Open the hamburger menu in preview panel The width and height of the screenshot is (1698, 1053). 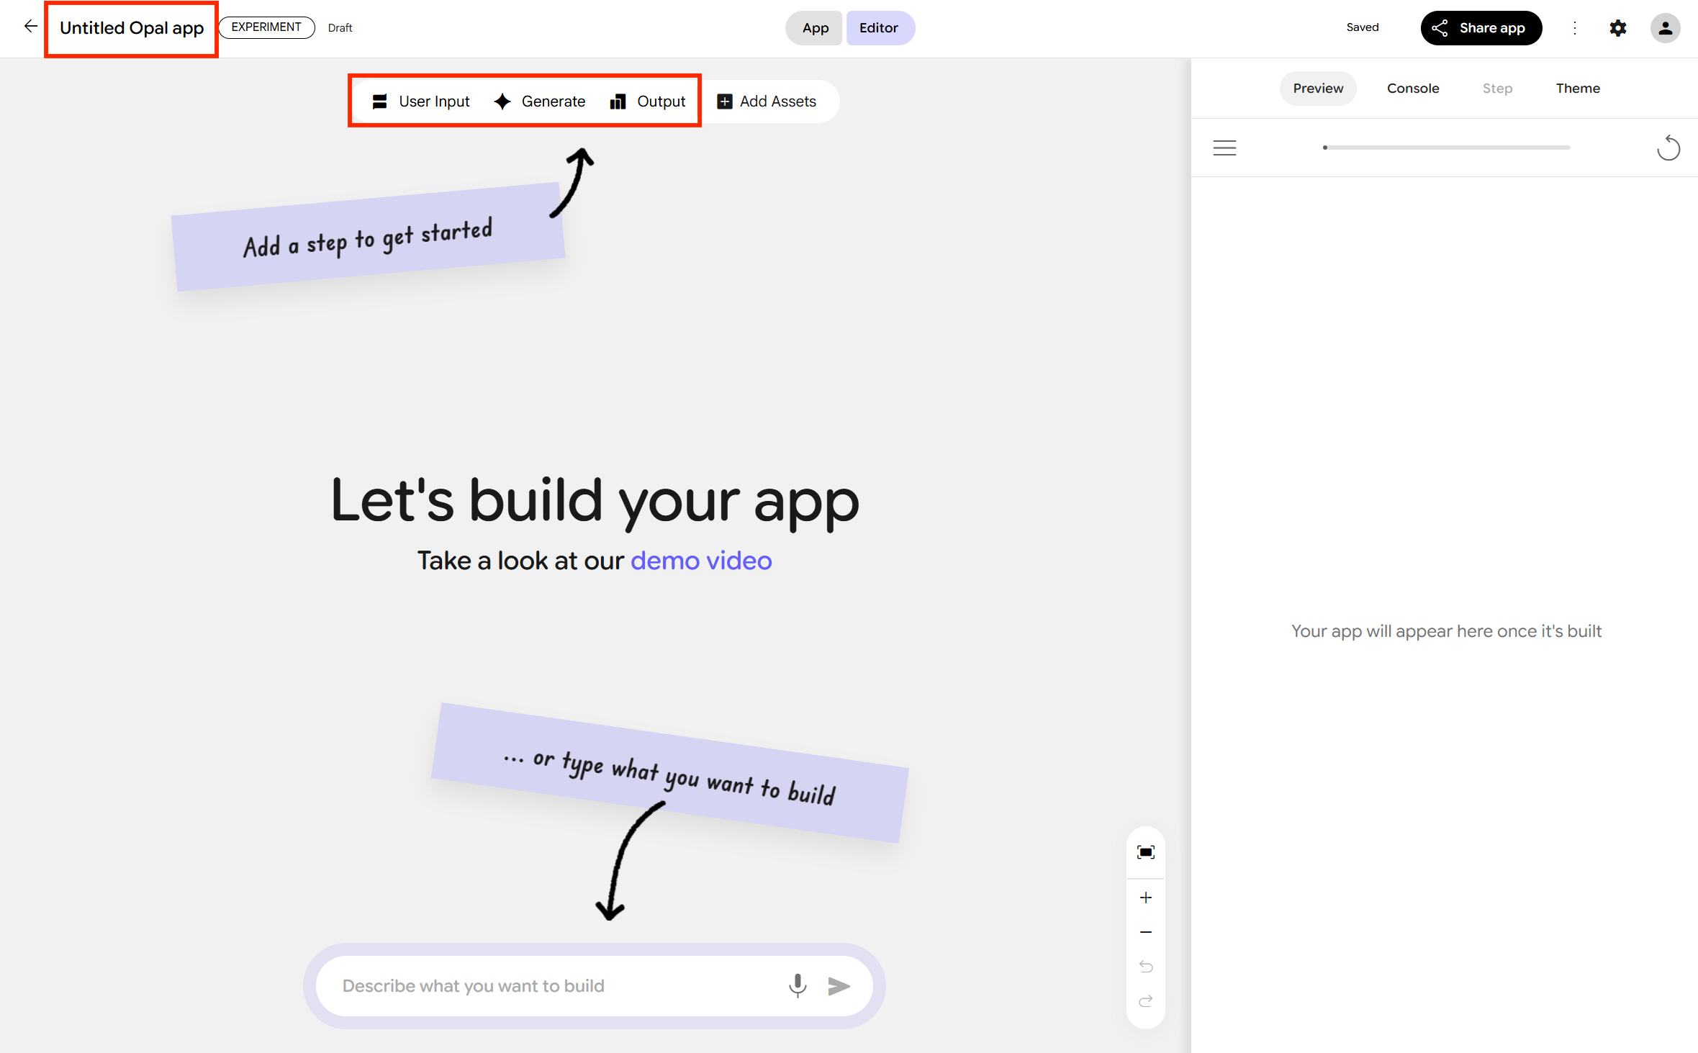(1224, 148)
